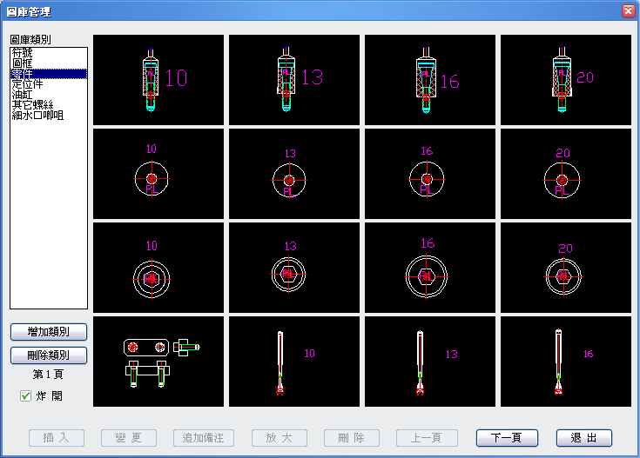The height and width of the screenshot is (458, 640).
Task: Close the 圖庫管理 window
Action: coord(628,11)
